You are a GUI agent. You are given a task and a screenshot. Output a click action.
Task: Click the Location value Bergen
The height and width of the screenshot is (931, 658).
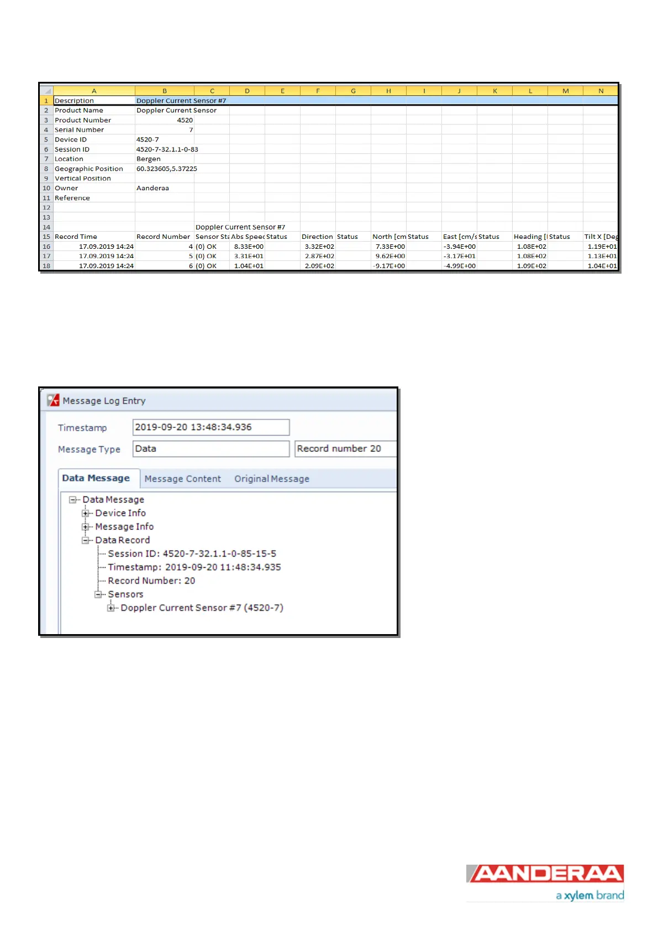[x=165, y=159]
